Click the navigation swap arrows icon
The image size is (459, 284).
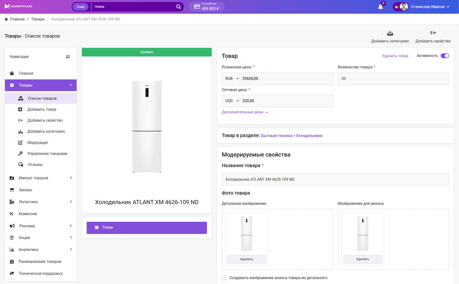(68, 57)
